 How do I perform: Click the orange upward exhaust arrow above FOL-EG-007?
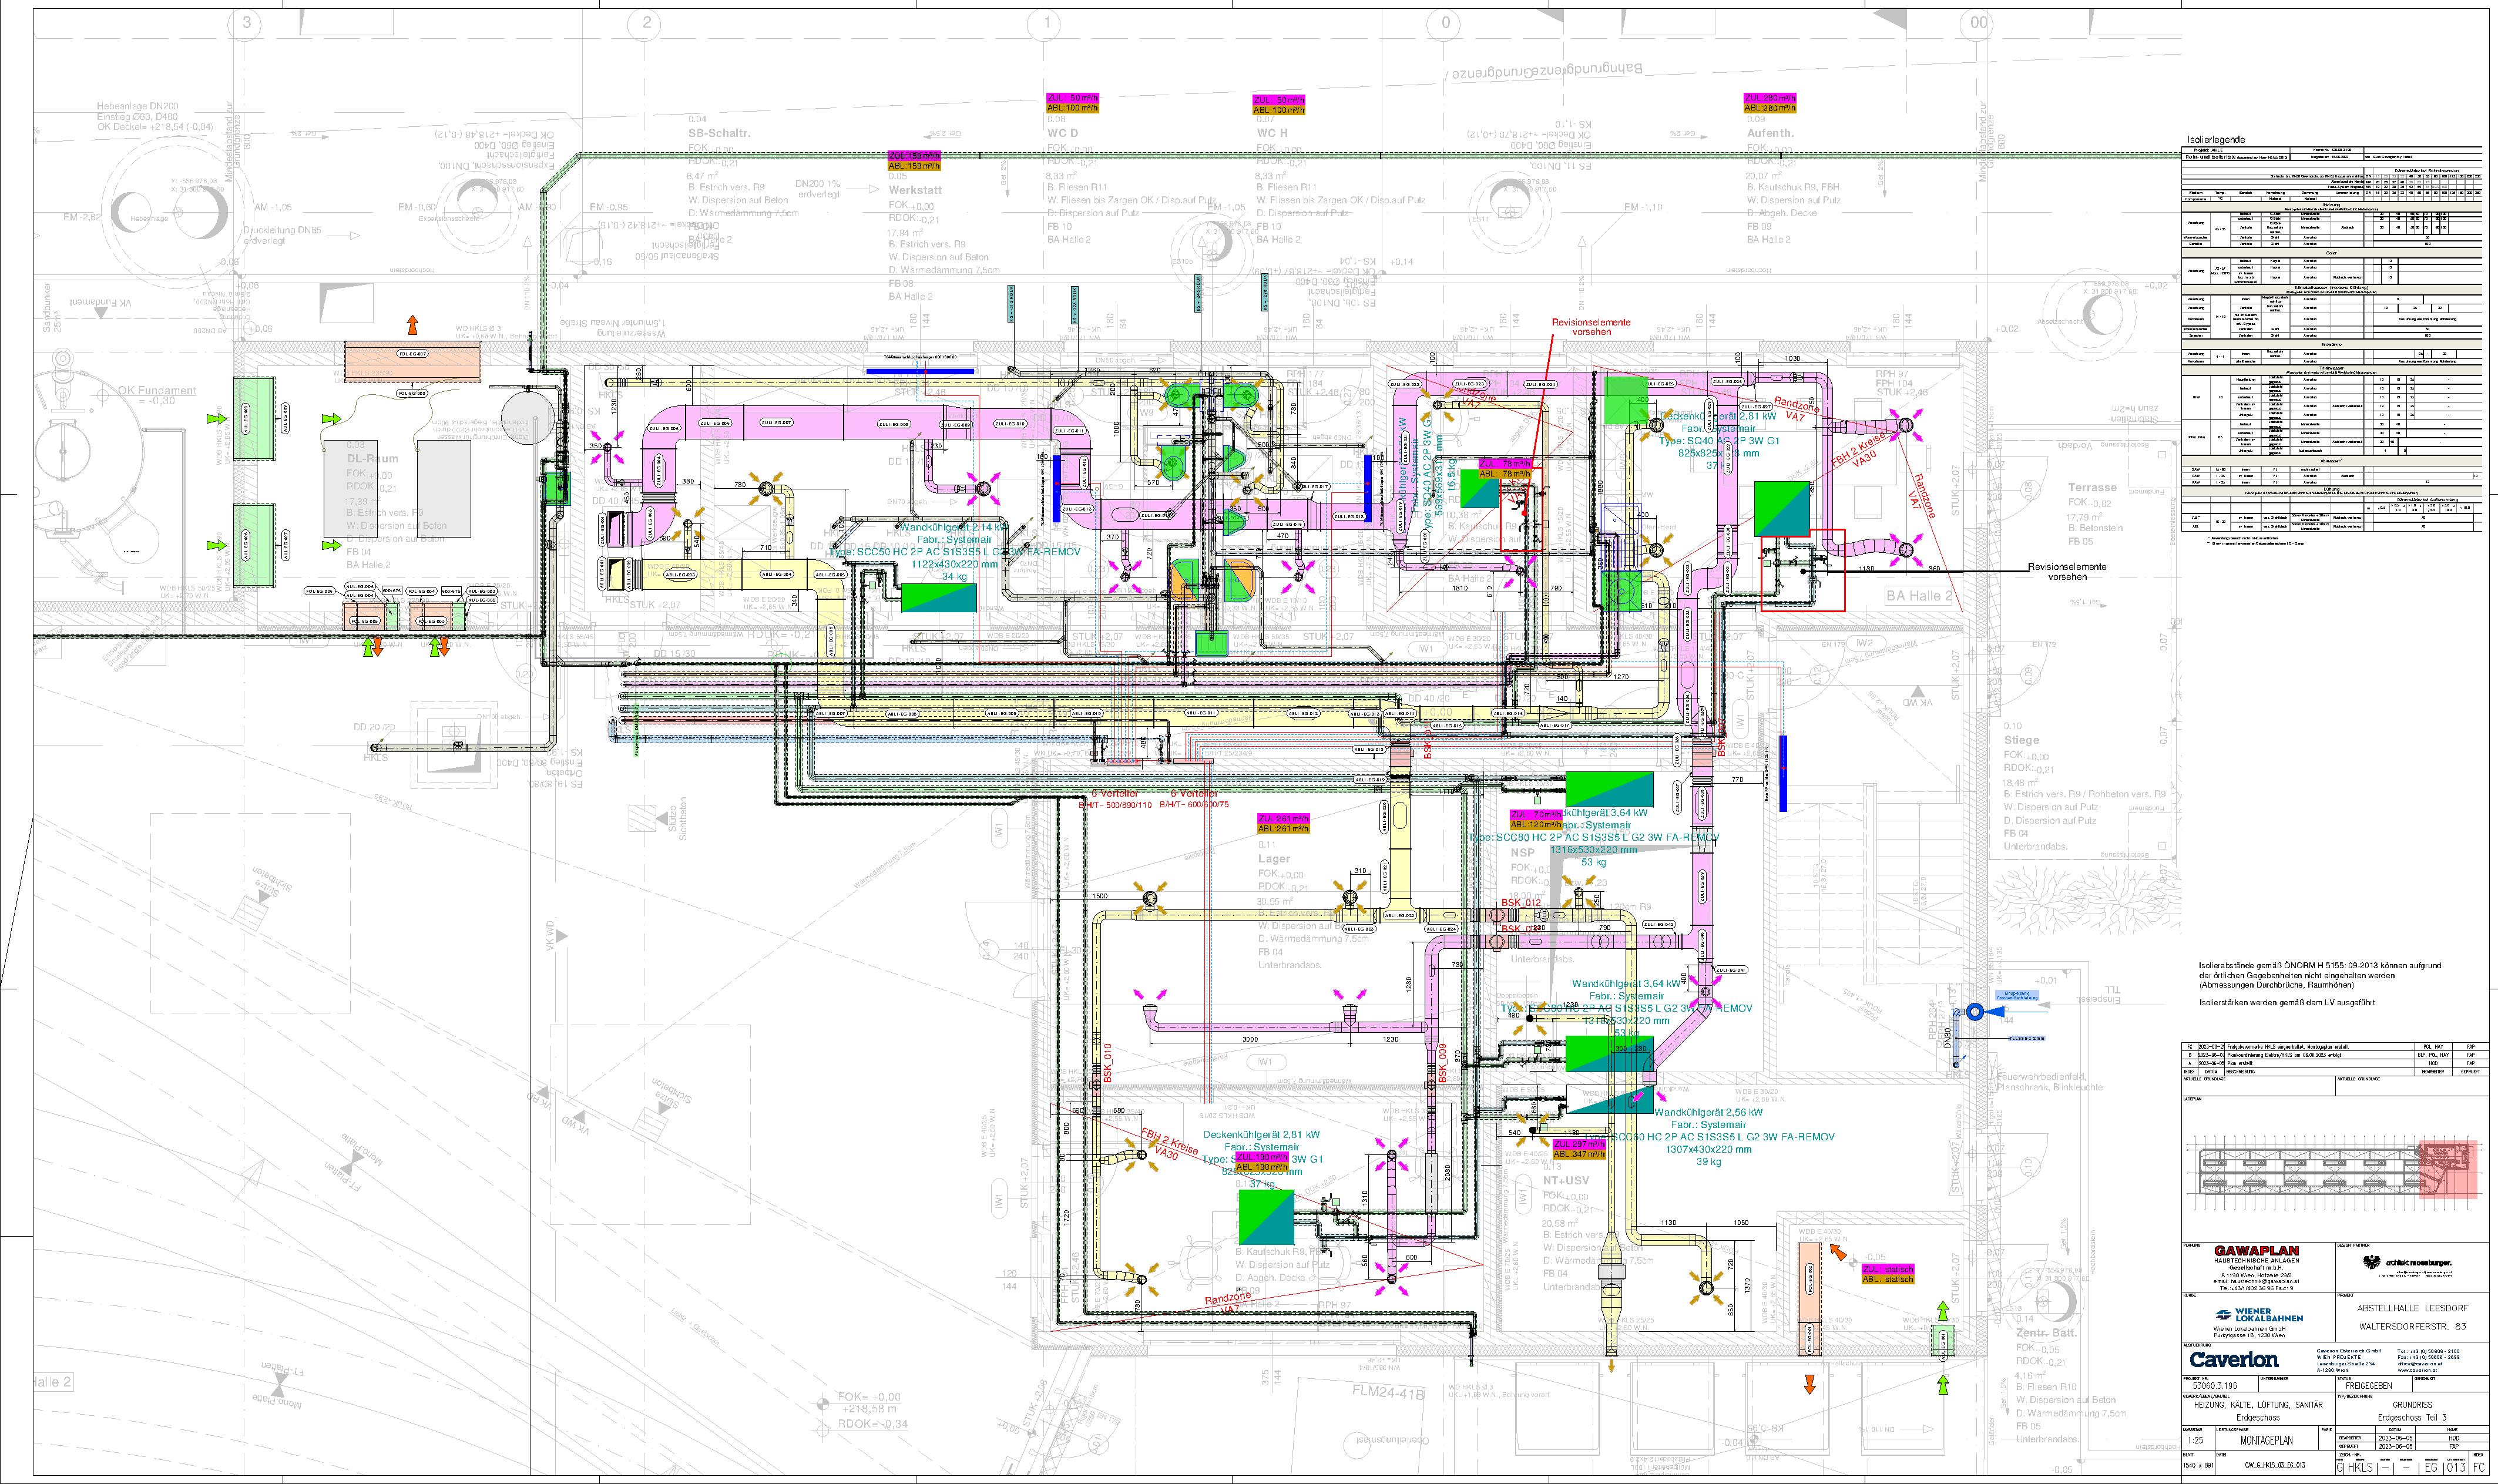tap(412, 325)
